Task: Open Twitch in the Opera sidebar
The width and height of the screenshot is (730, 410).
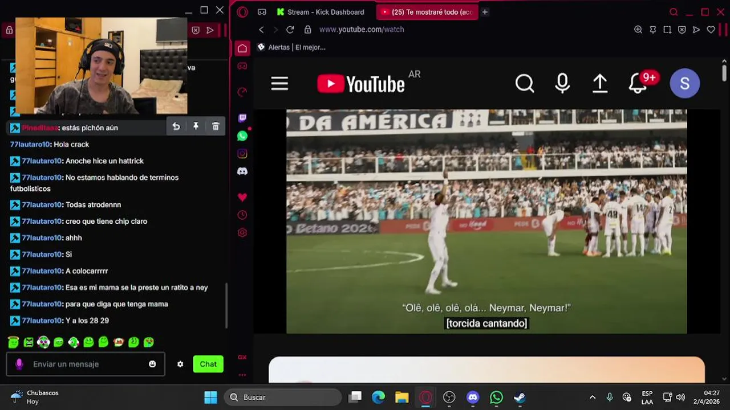Action: [x=242, y=118]
